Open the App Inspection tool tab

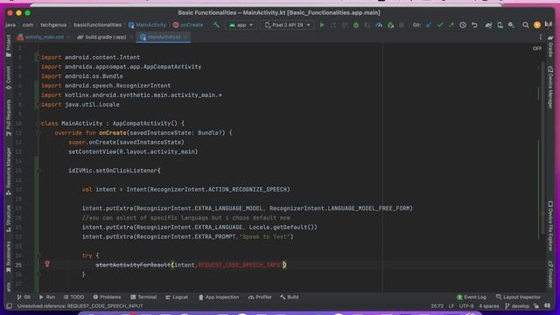pos(218,297)
